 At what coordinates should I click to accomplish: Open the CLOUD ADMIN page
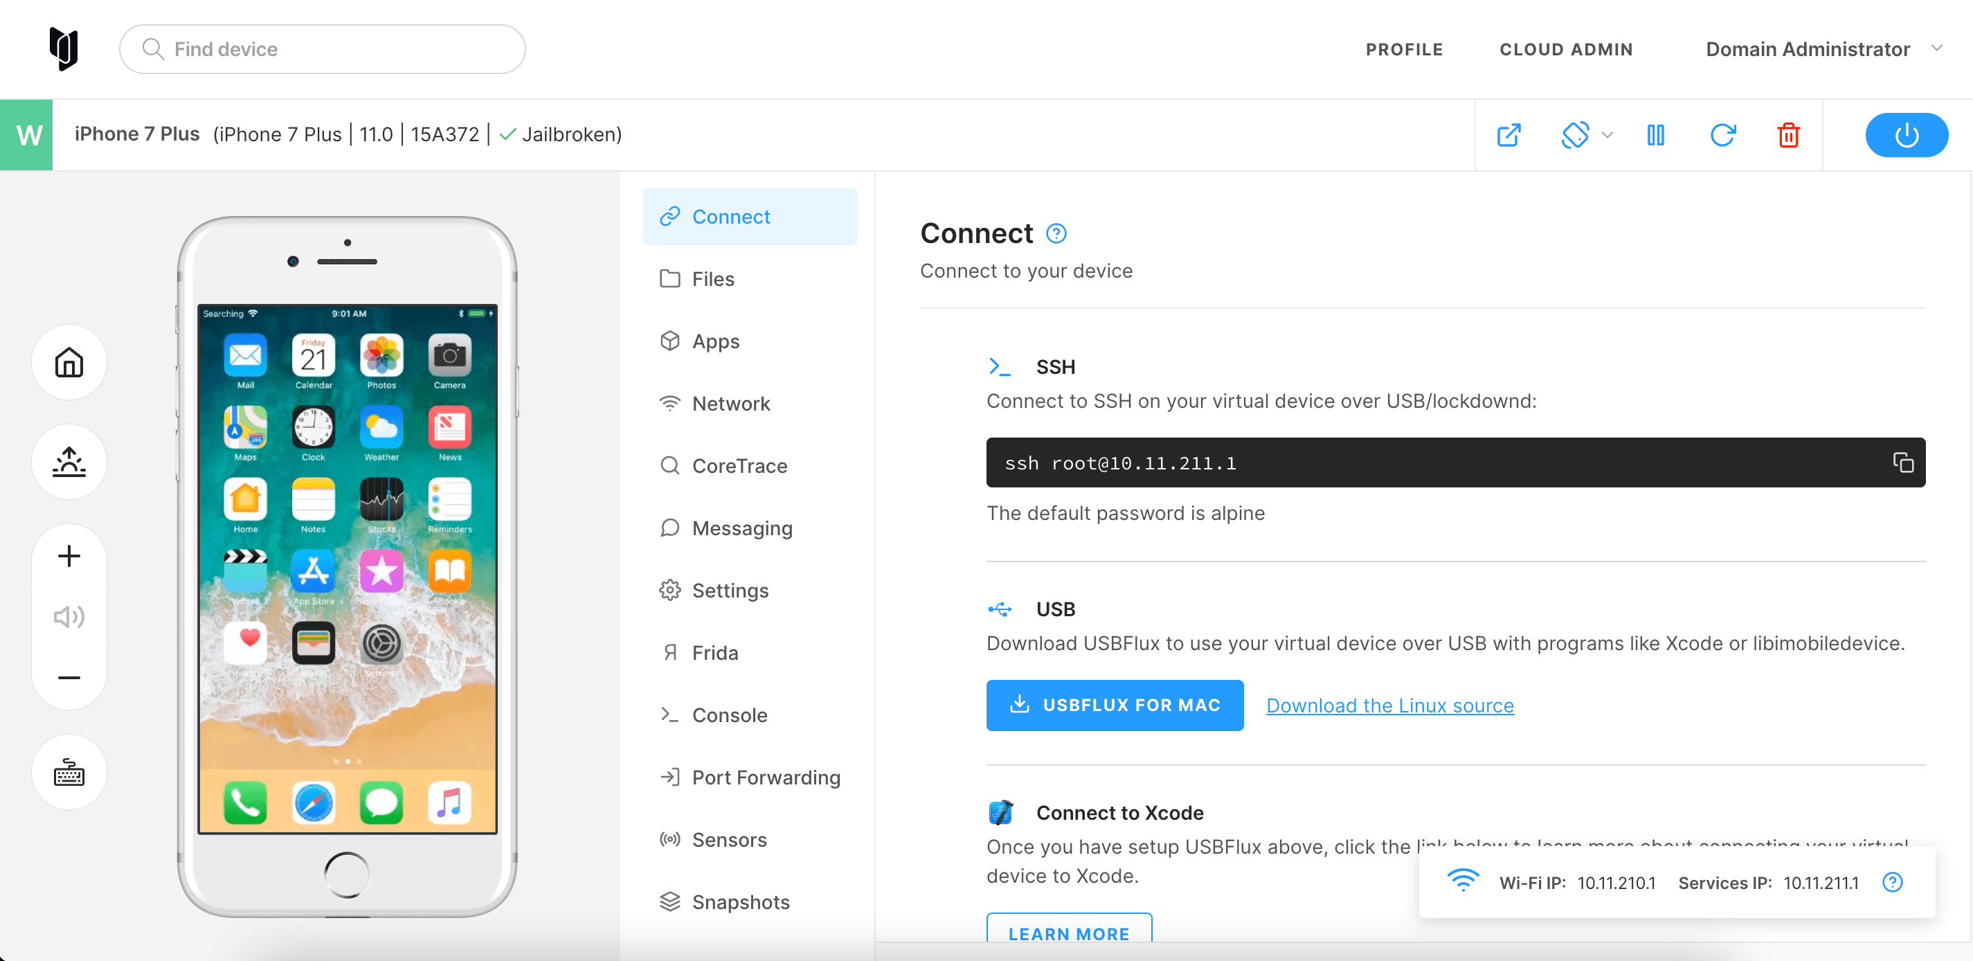click(1565, 50)
